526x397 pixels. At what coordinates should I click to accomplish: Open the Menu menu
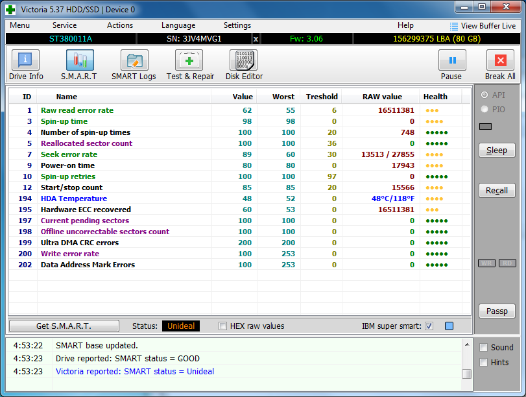coord(20,25)
